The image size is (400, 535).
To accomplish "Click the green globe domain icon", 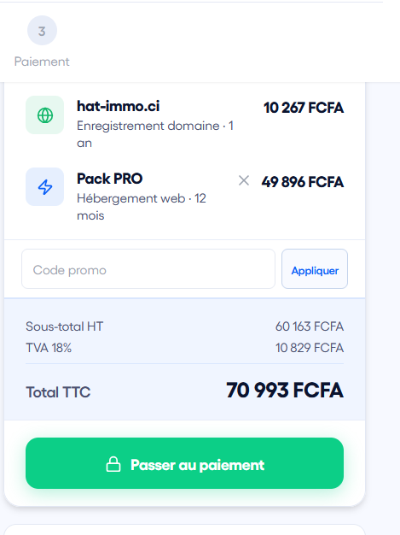I will [x=45, y=115].
